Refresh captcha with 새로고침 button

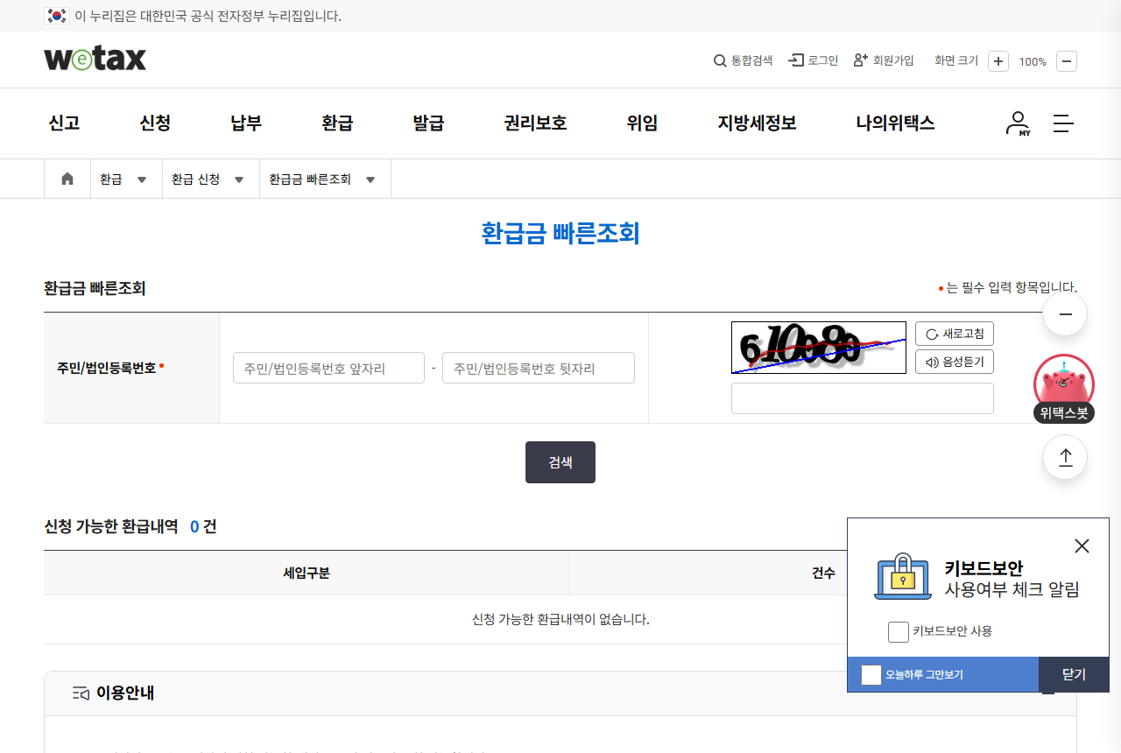click(x=955, y=334)
